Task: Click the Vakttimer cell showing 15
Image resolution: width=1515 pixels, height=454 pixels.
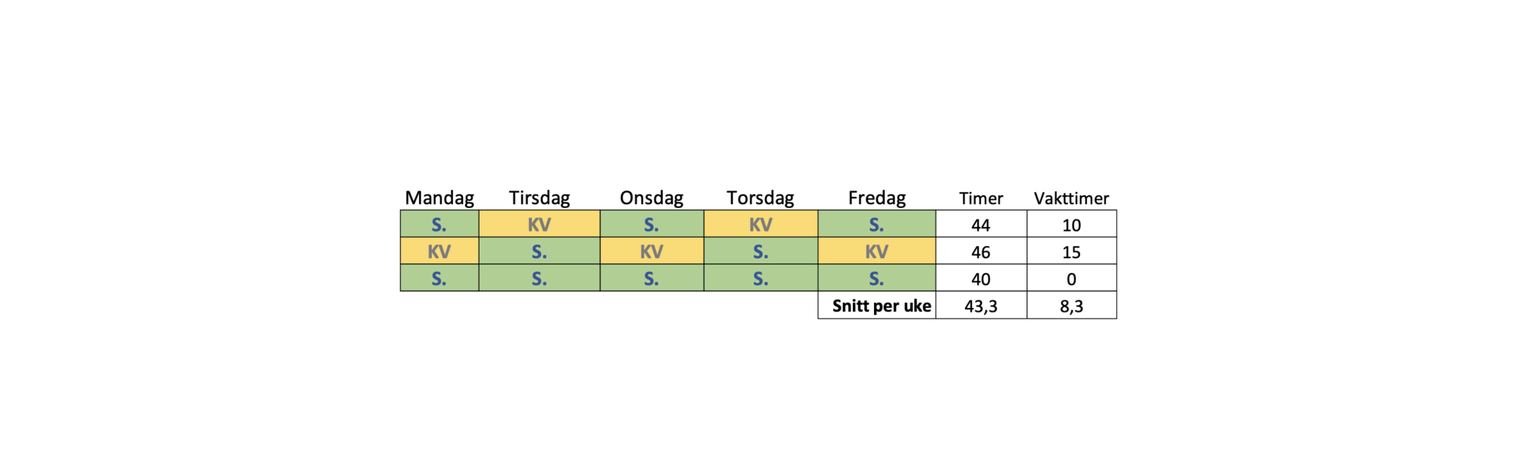Action: [x=1071, y=252]
